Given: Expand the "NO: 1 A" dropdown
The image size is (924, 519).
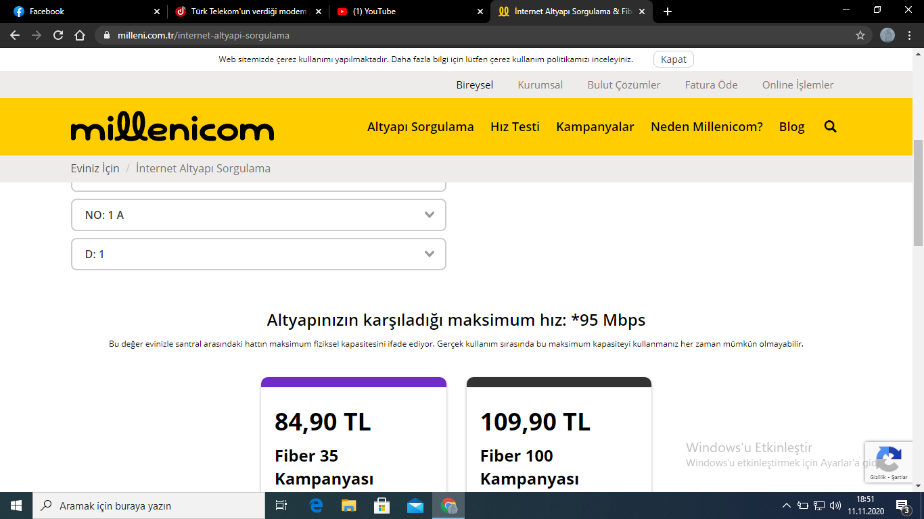Looking at the screenshot, I should coord(258,215).
